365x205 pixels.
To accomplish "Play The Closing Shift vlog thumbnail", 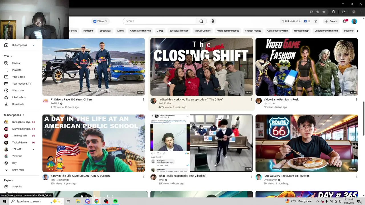I will point(201,67).
